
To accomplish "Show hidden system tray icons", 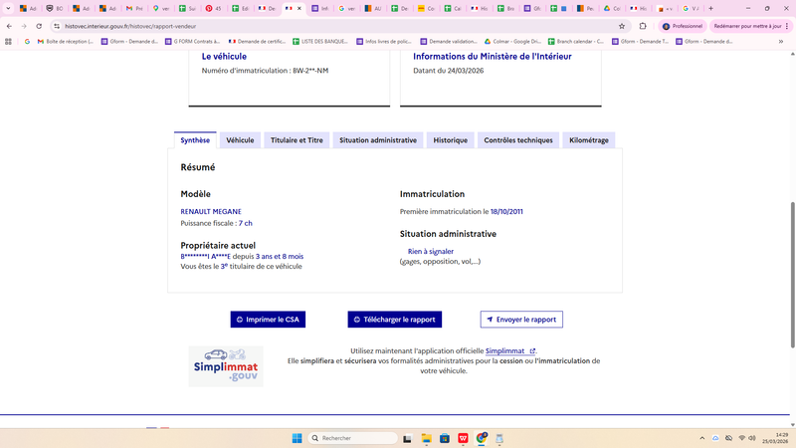I will click(702, 438).
